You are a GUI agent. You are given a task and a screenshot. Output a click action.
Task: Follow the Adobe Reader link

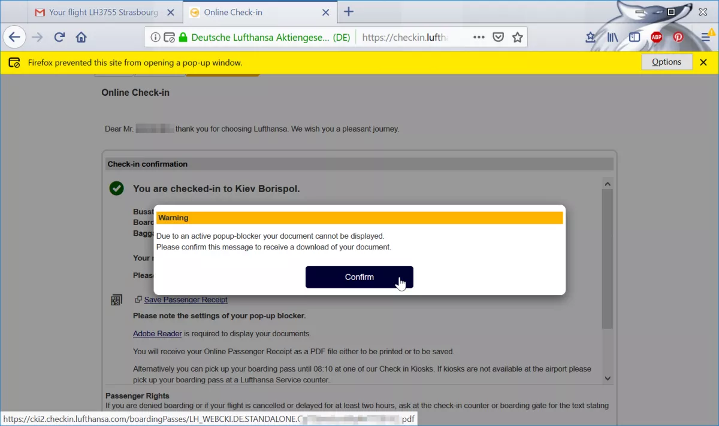158,333
